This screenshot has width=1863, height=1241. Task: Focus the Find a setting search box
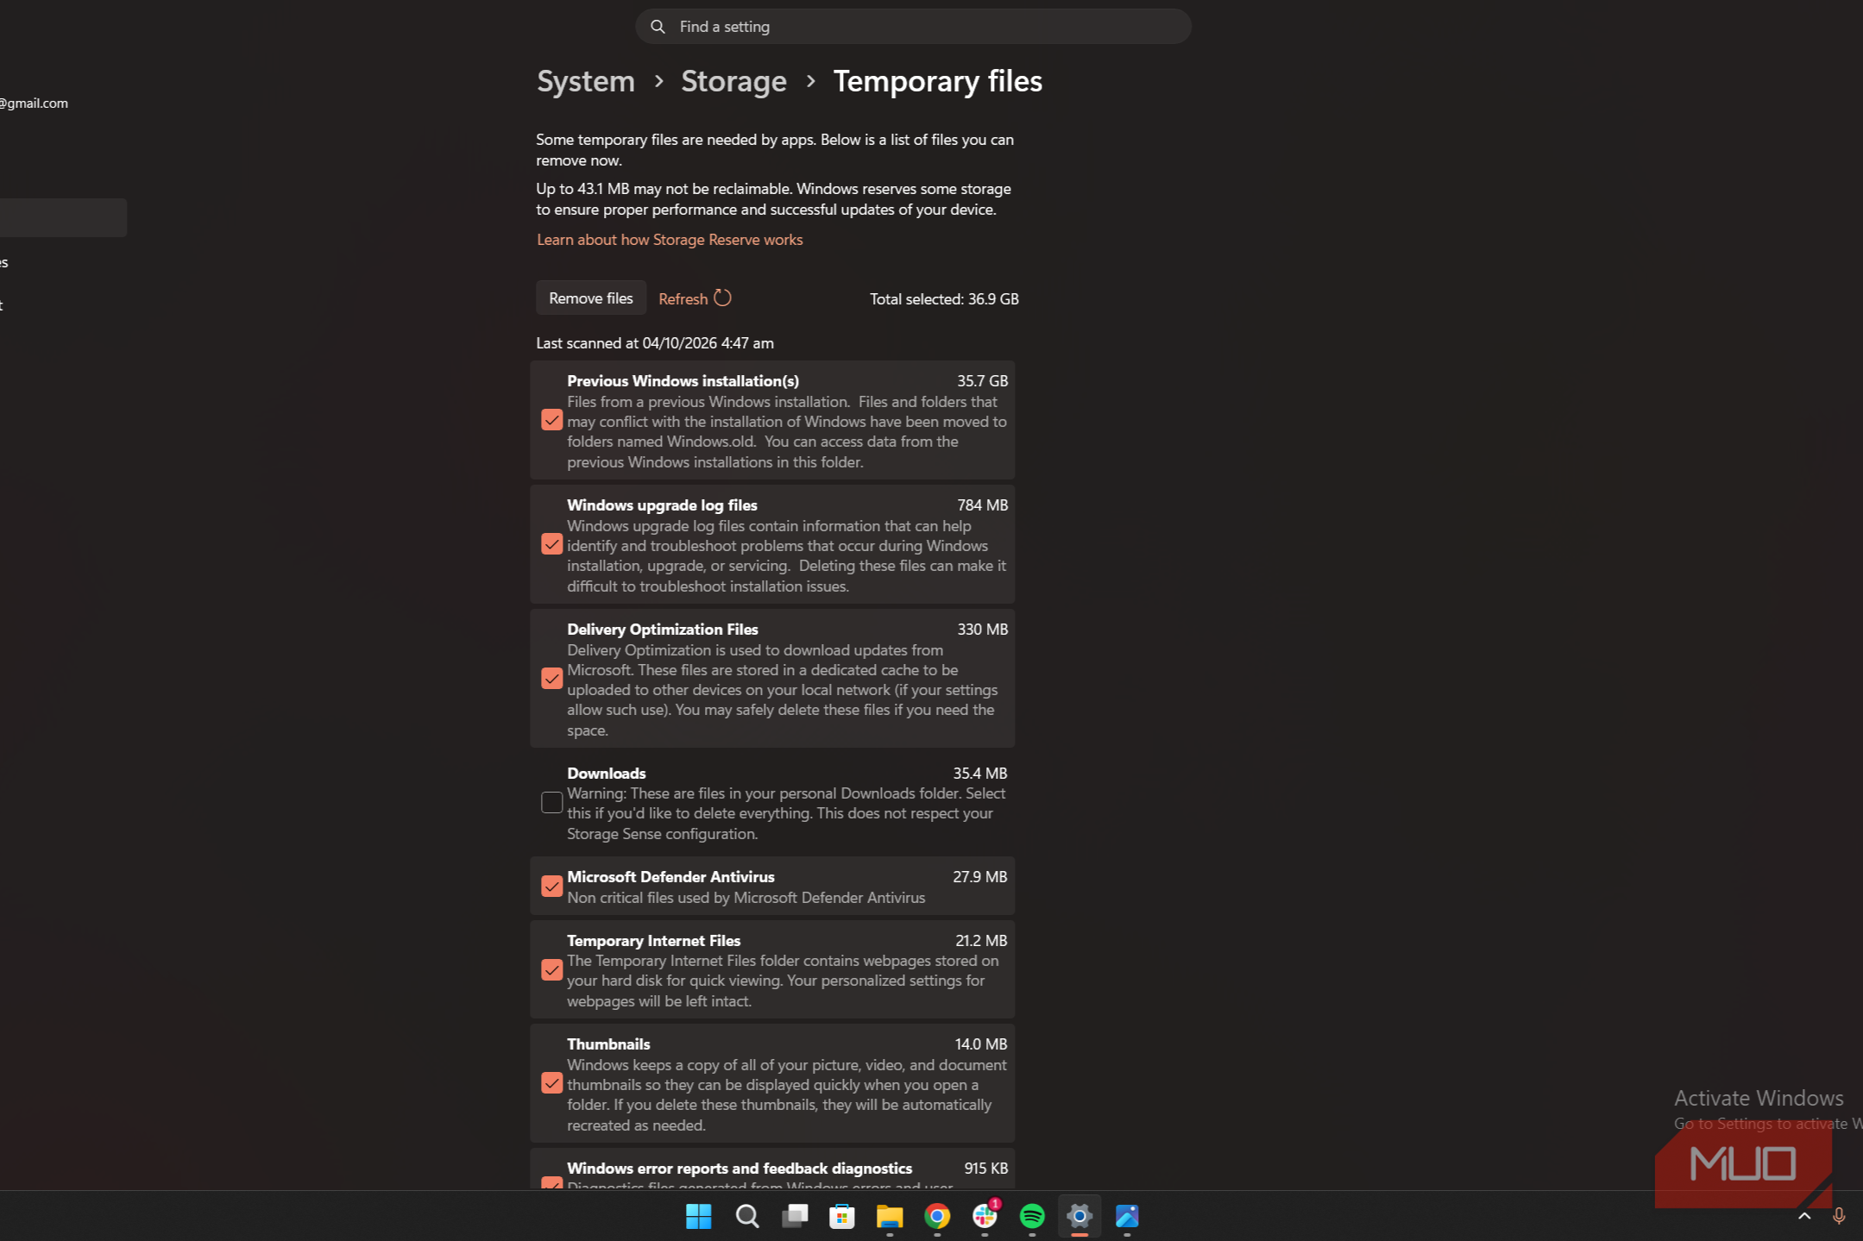[x=913, y=27]
